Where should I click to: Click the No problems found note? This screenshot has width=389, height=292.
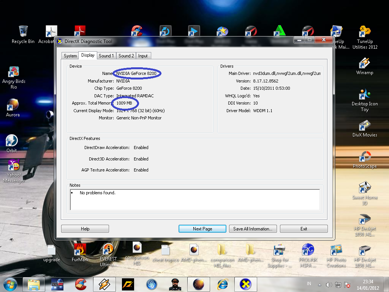pyautogui.click(x=98, y=193)
